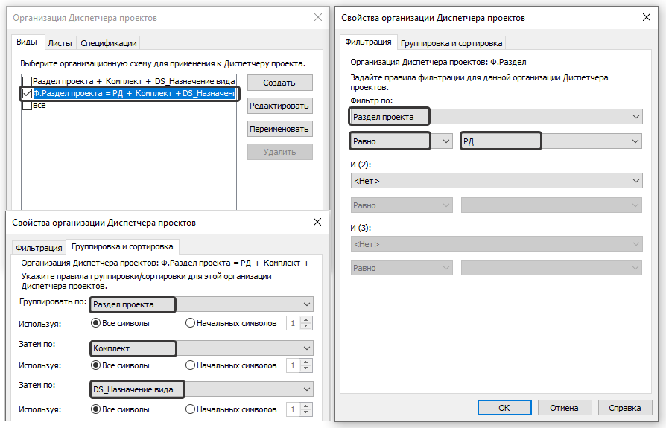Open 'Группировка и сортировка' tab in right dialog
Viewport: 666px width, 428px height.
[x=452, y=42]
